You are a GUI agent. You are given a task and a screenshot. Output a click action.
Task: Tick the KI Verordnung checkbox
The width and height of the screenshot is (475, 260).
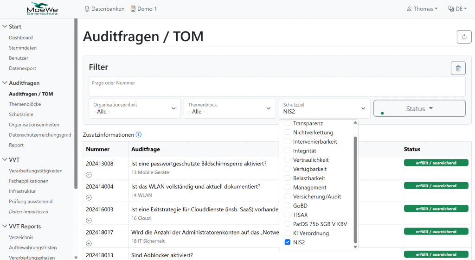click(x=288, y=233)
